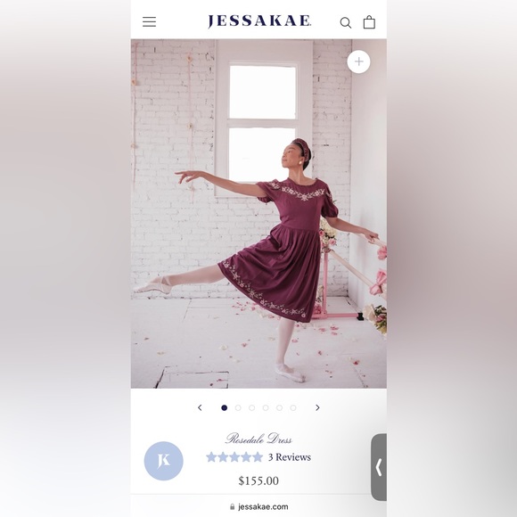Click the round blue JK badge
This screenshot has width=517, height=517.
tap(163, 461)
